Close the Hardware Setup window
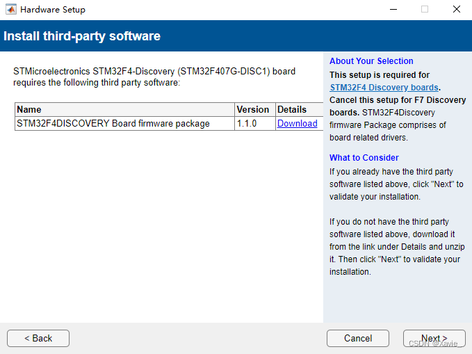Screen dimensions: 472x354 click(457, 9)
